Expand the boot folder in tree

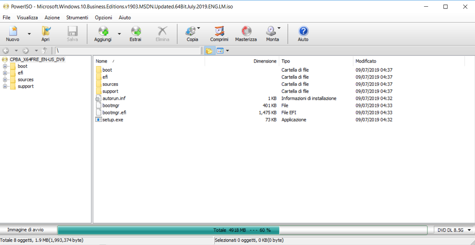5,66
